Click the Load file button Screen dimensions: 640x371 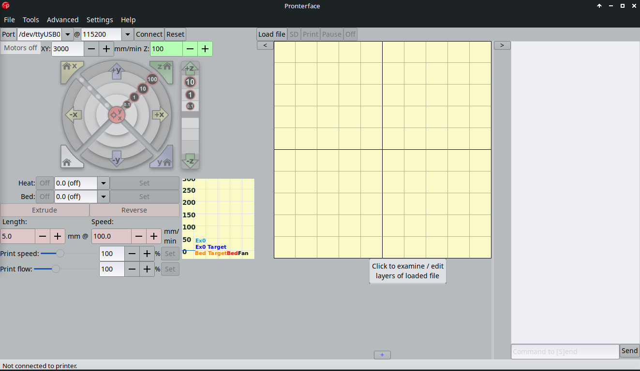tap(272, 34)
